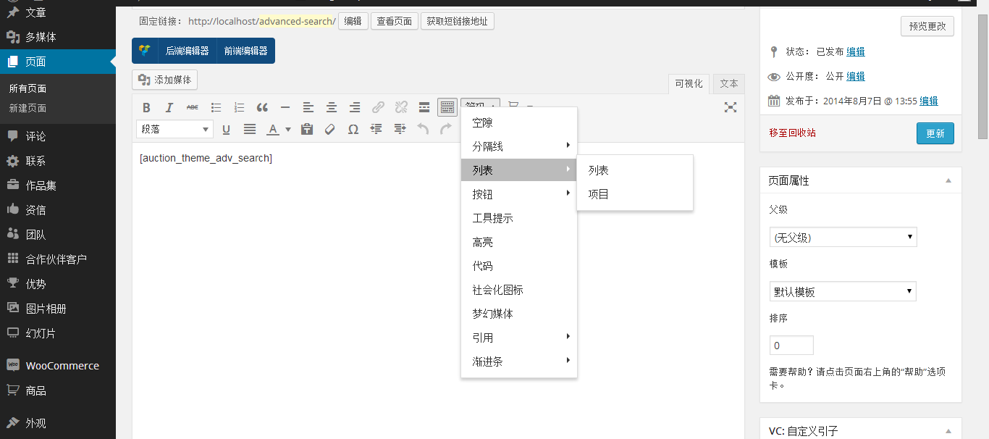Enter distraction-free fullscreen mode

pyautogui.click(x=731, y=107)
